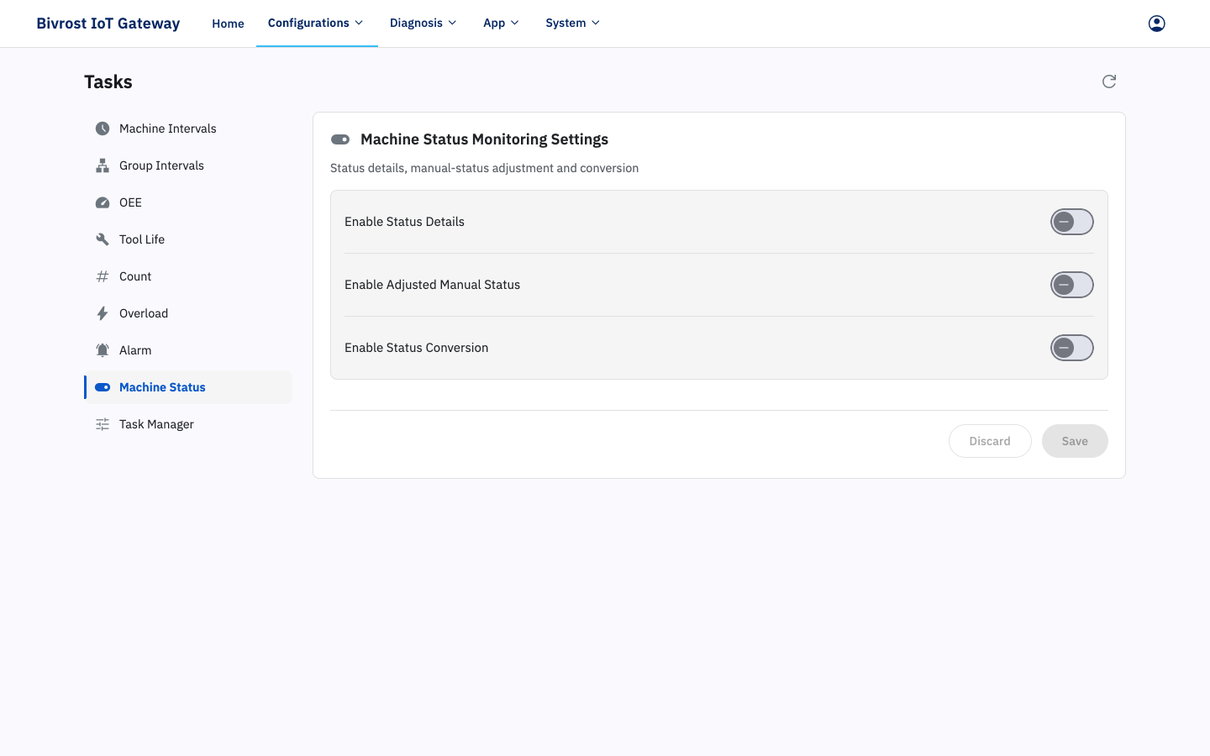Open the App menu
Image resolution: width=1210 pixels, height=756 pixels.
click(x=502, y=23)
